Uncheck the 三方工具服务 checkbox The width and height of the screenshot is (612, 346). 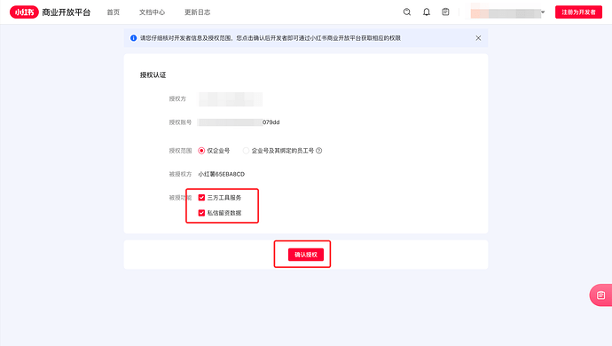(x=201, y=197)
